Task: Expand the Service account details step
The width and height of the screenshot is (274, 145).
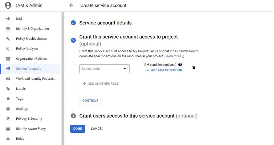Action: click(x=105, y=23)
